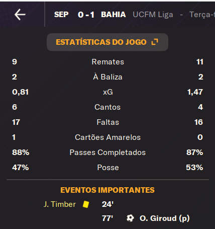The image size is (215, 229).
Task: Open the Estatísticas do Jogo button
Action: [x=107, y=42]
